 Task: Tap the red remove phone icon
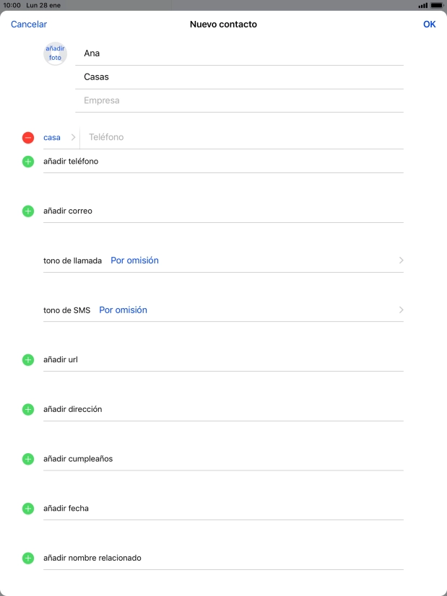coord(28,137)
